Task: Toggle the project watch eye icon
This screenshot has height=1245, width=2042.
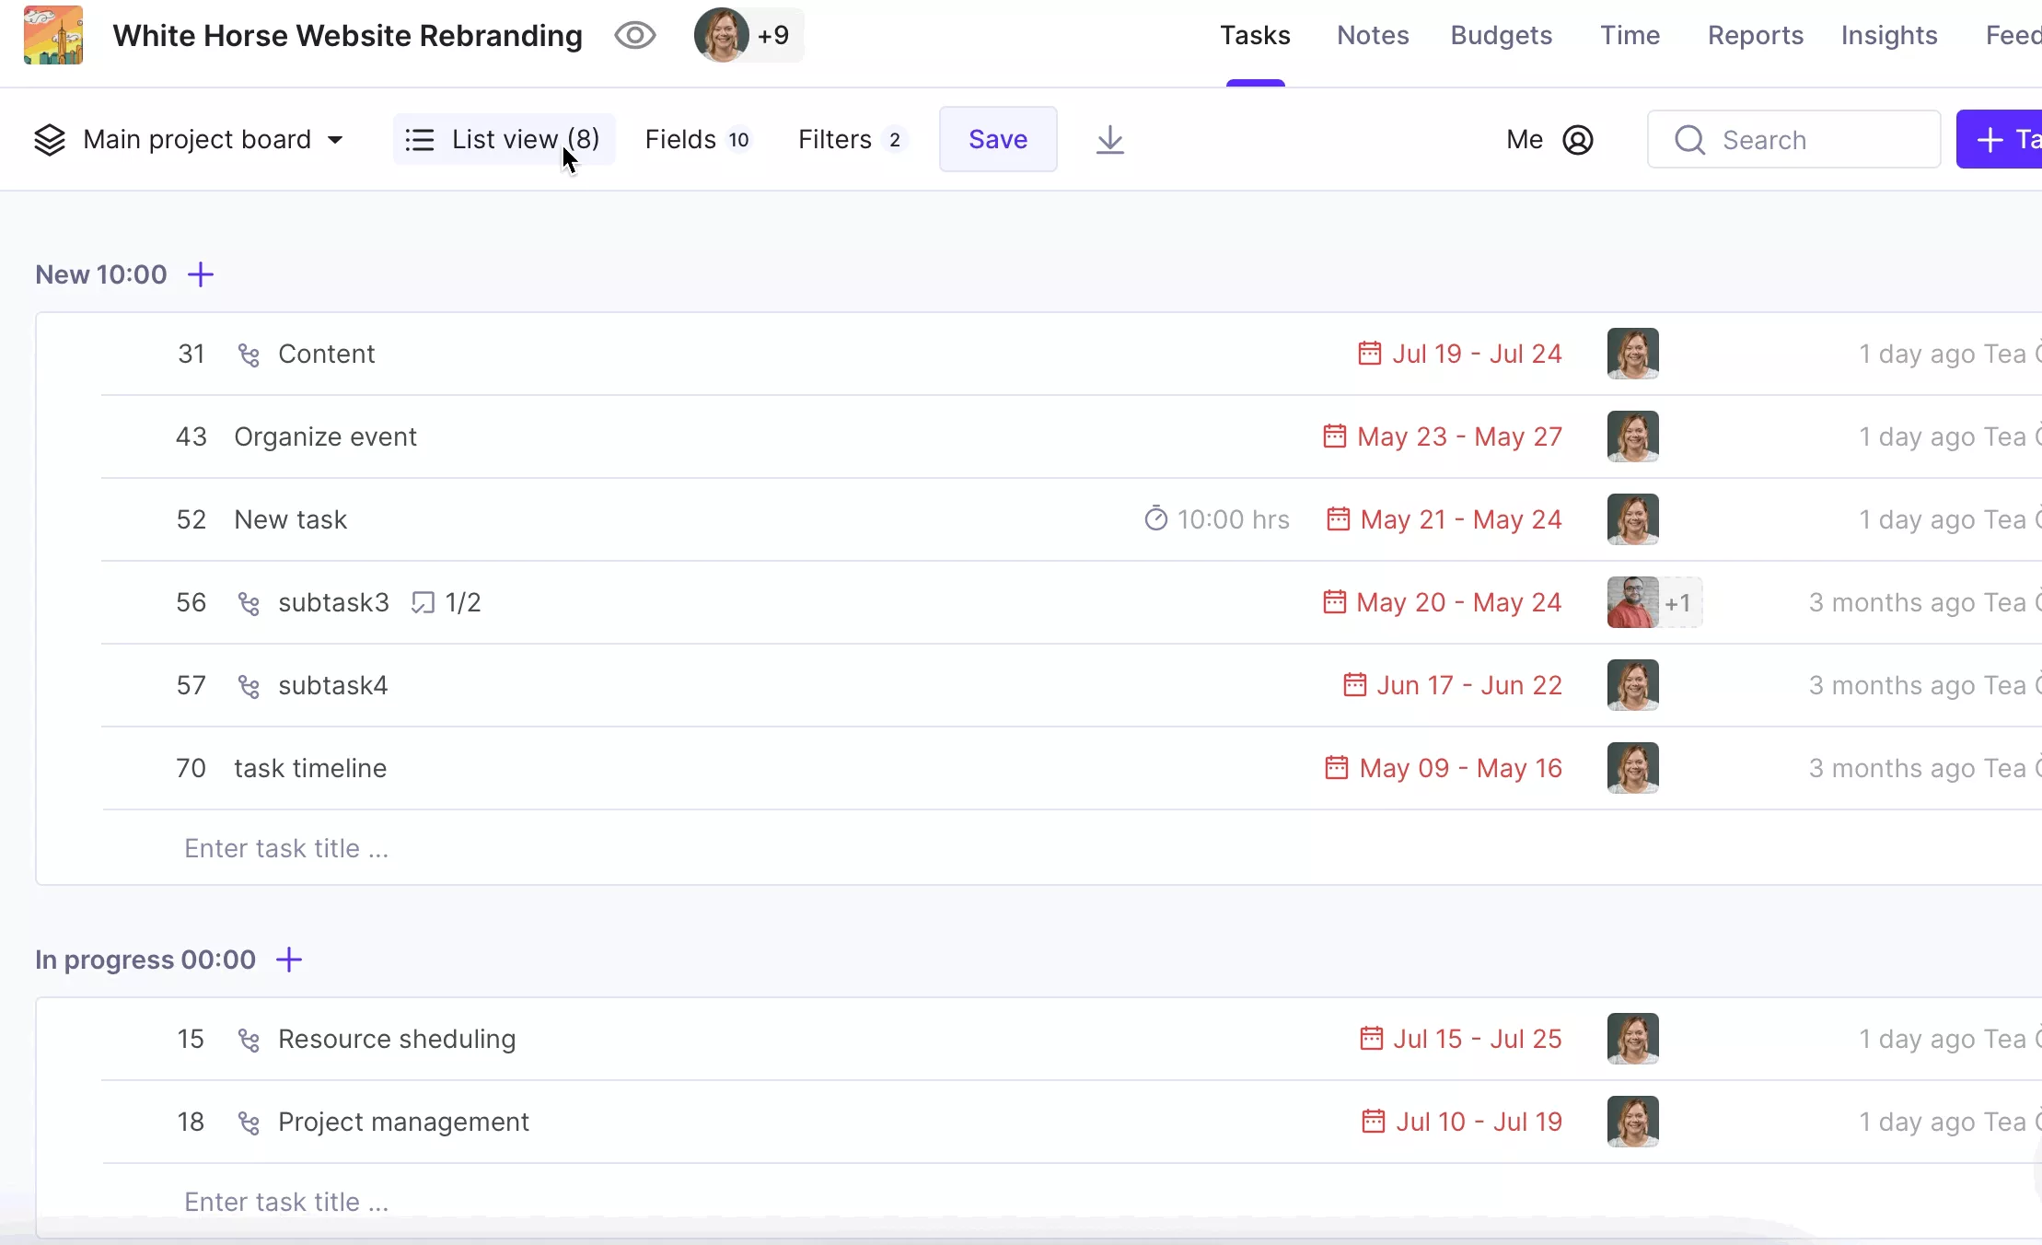Action: [635, 36]
